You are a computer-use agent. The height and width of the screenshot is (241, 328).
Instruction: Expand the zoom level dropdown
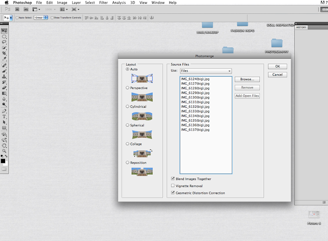pos(50,9)
